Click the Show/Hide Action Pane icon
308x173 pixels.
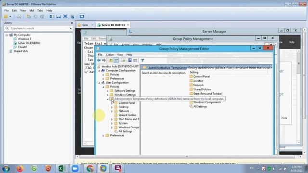pyautogui.click(x=135, y=61)
